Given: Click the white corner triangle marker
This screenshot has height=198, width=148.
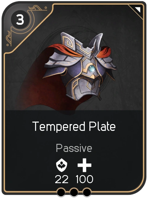Looking at the screenshot, I should tap(138, 10).
